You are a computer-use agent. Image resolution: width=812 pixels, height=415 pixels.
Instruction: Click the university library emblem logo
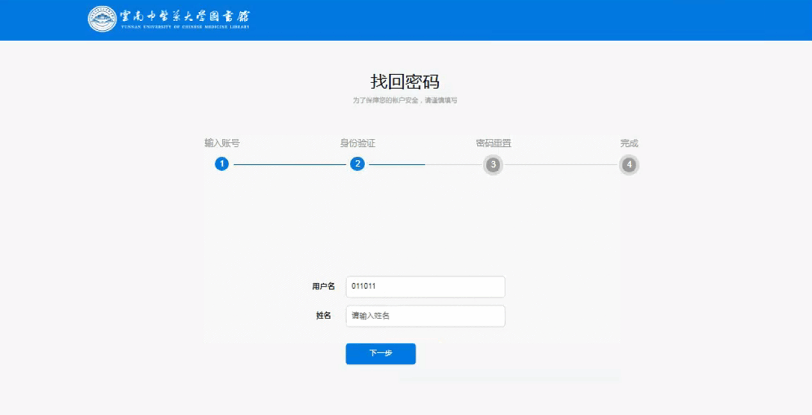102,19
